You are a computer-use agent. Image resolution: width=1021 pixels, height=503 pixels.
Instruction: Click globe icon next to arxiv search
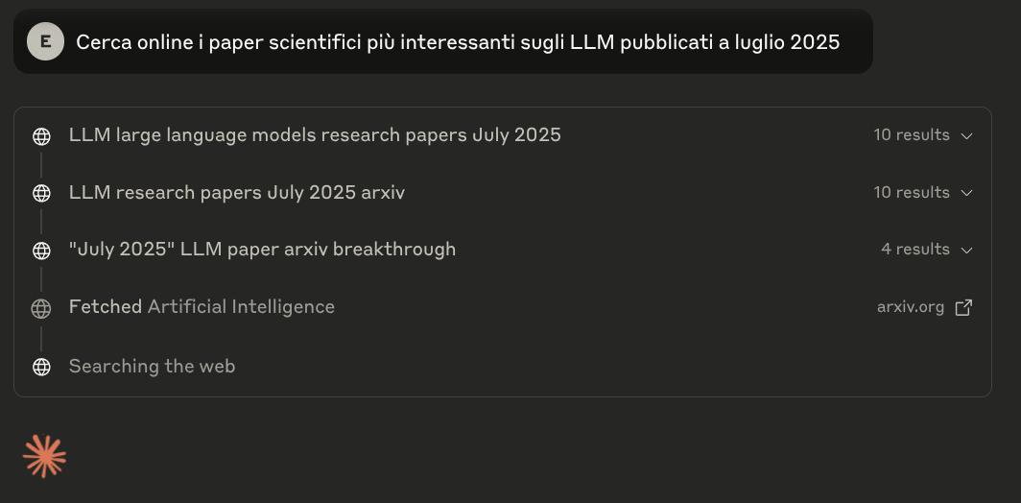[41, 193]
